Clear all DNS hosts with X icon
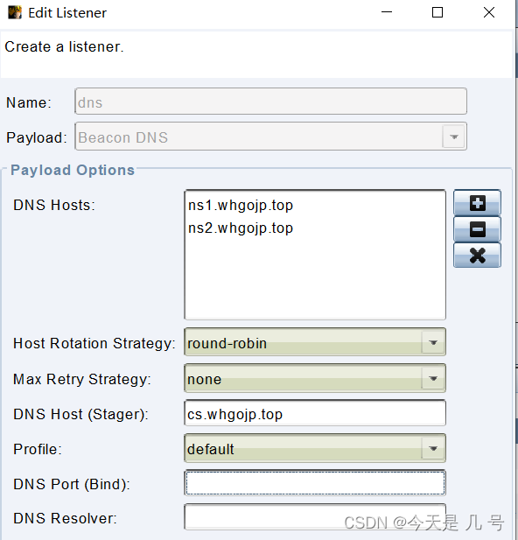Viewport: 518px width, 540px height. (x=477, y=256)
